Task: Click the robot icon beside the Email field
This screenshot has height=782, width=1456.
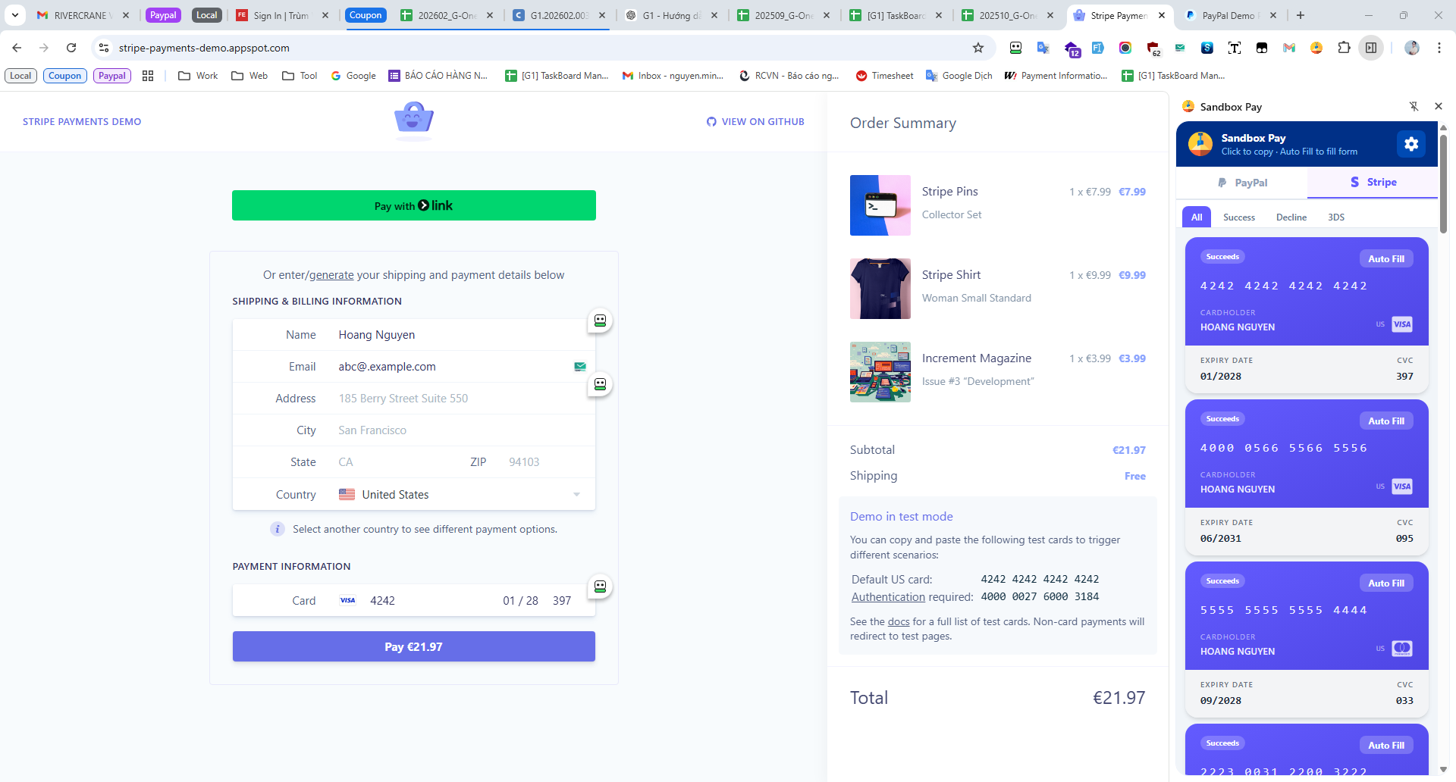Action: [600, 384]
